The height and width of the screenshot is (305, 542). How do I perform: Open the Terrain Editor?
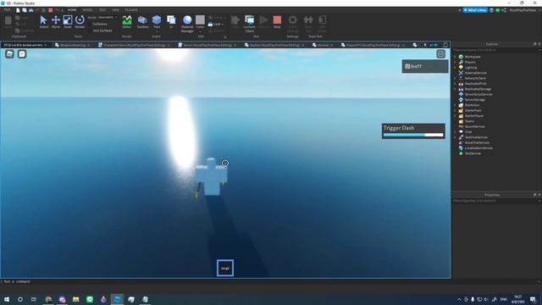point(127,21)
